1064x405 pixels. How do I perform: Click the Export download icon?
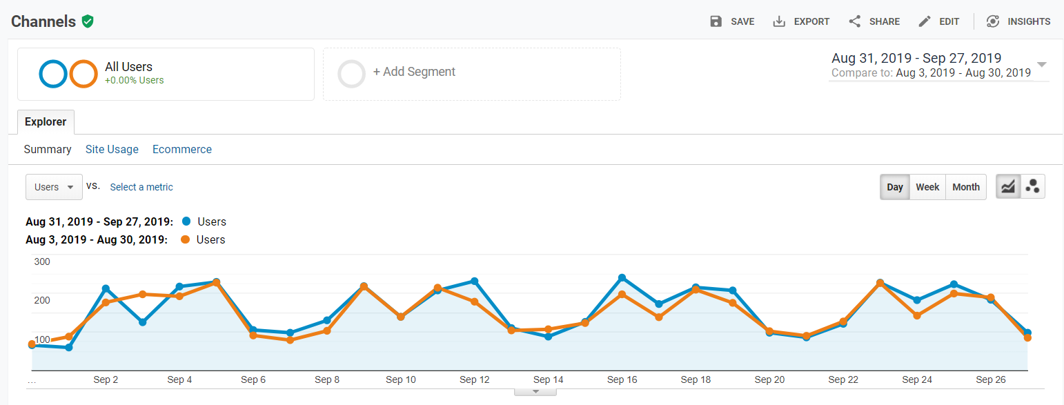click(779, 21)
